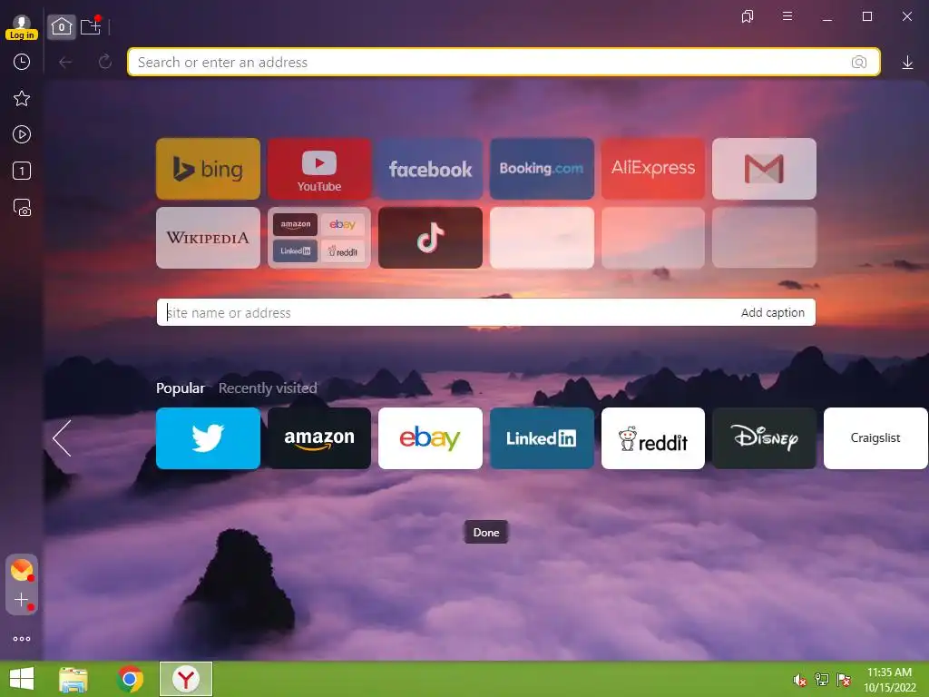Switch to the Popular tab
The image size is (929, 697).
[x=181, y=388]
